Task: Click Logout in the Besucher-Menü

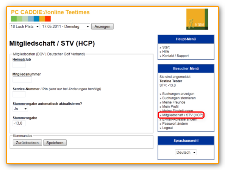Action: tap(167, 128)
